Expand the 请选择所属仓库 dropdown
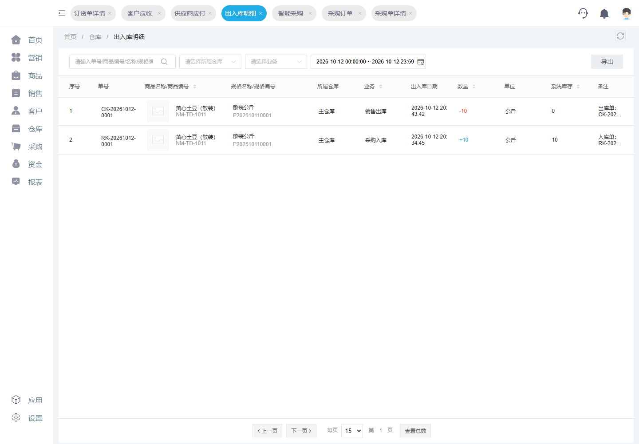 click(210, 62)
